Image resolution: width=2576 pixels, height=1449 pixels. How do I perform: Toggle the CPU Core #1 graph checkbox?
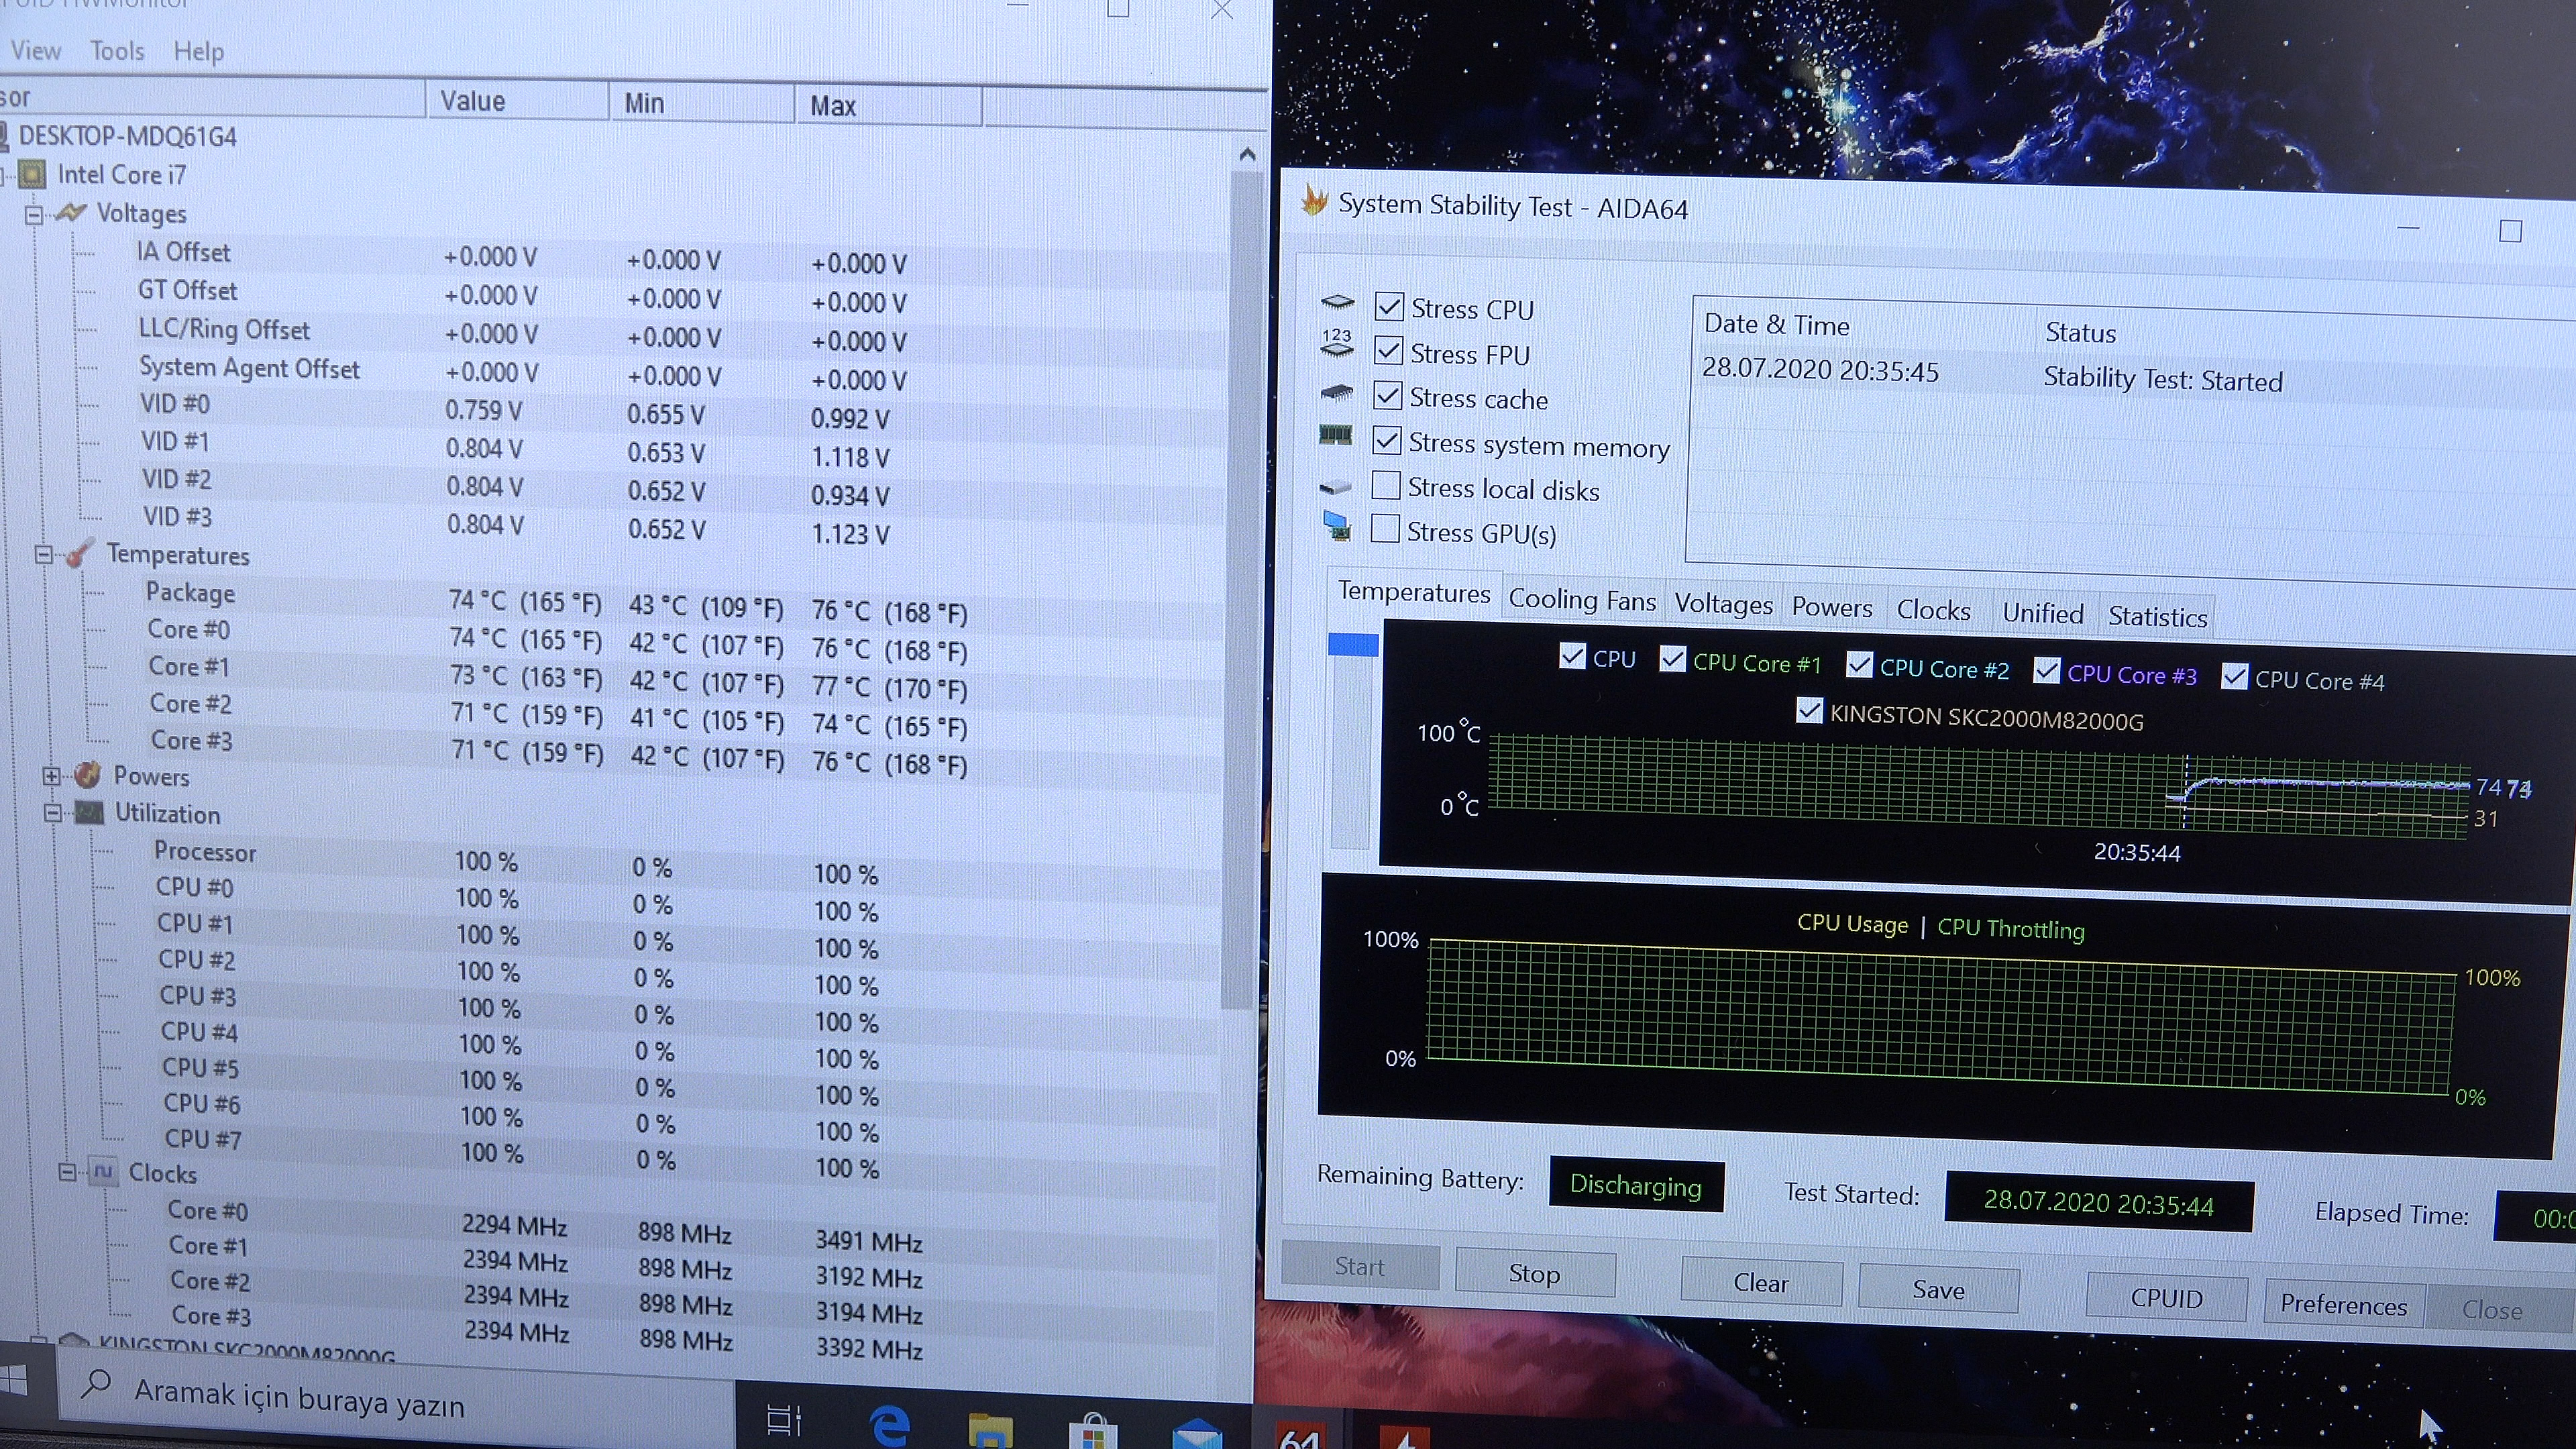pyautogui.click(x=1672, y=659)
